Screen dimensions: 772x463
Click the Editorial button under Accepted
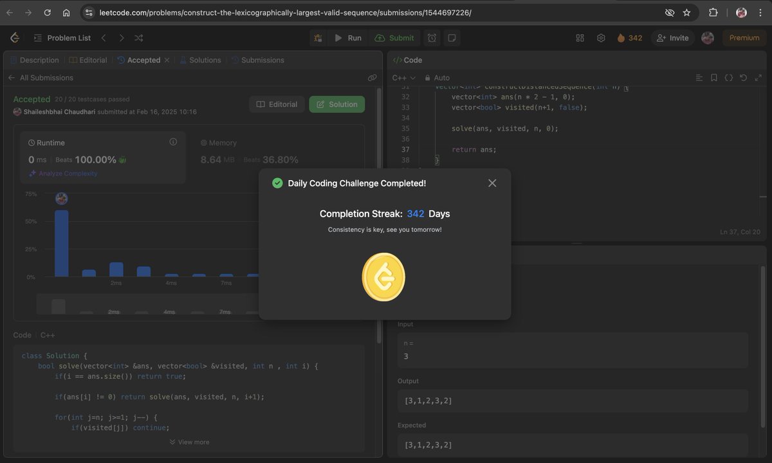click(x=277, y=104)
